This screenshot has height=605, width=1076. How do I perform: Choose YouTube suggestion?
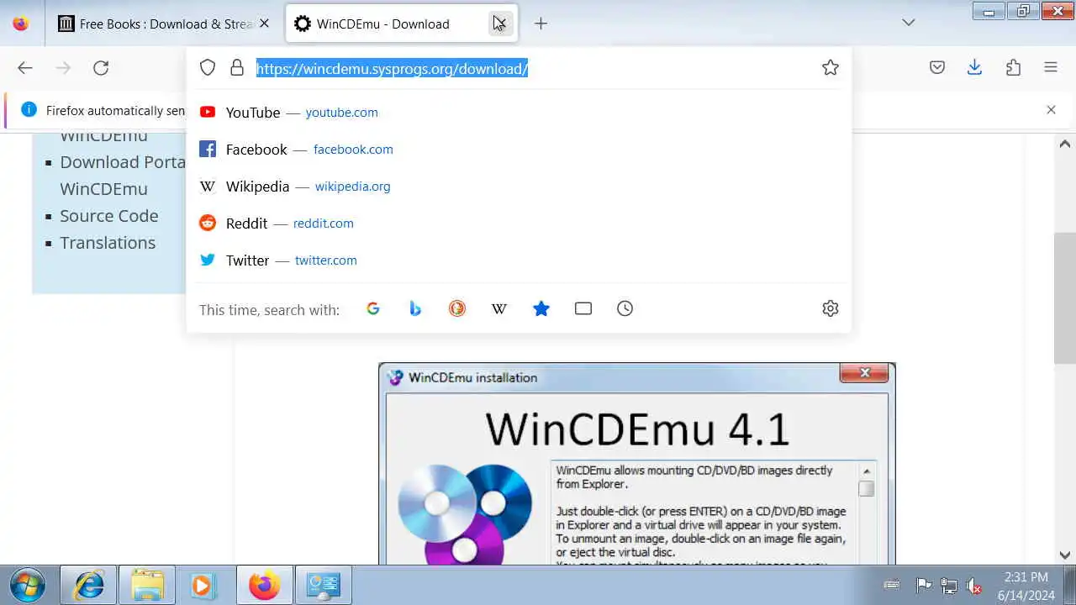coord(520,113)
